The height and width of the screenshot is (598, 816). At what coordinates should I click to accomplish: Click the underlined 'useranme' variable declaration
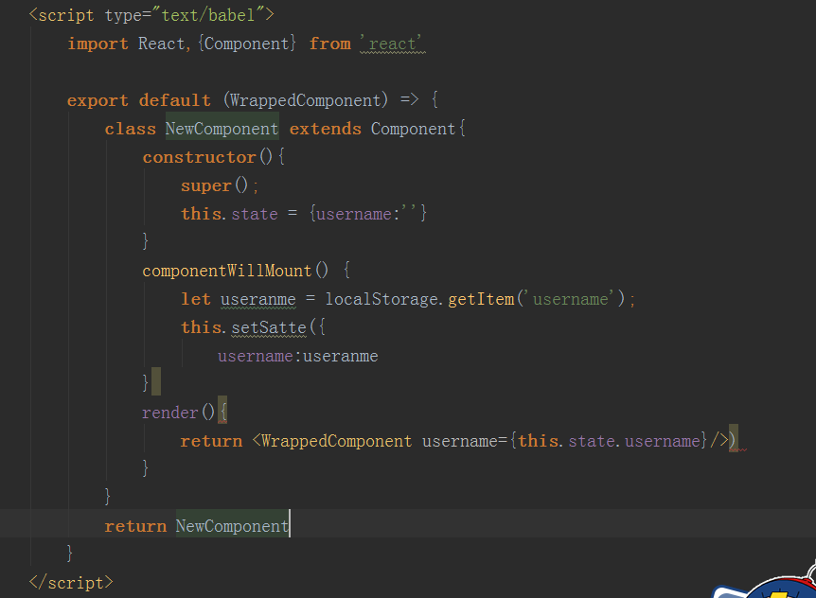258,299
